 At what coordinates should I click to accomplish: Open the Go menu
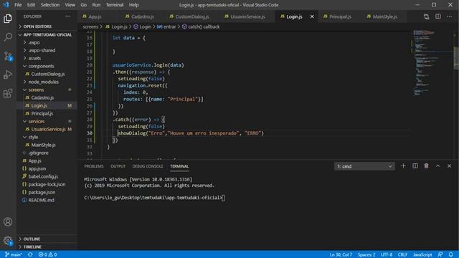(x=83, y=5)
